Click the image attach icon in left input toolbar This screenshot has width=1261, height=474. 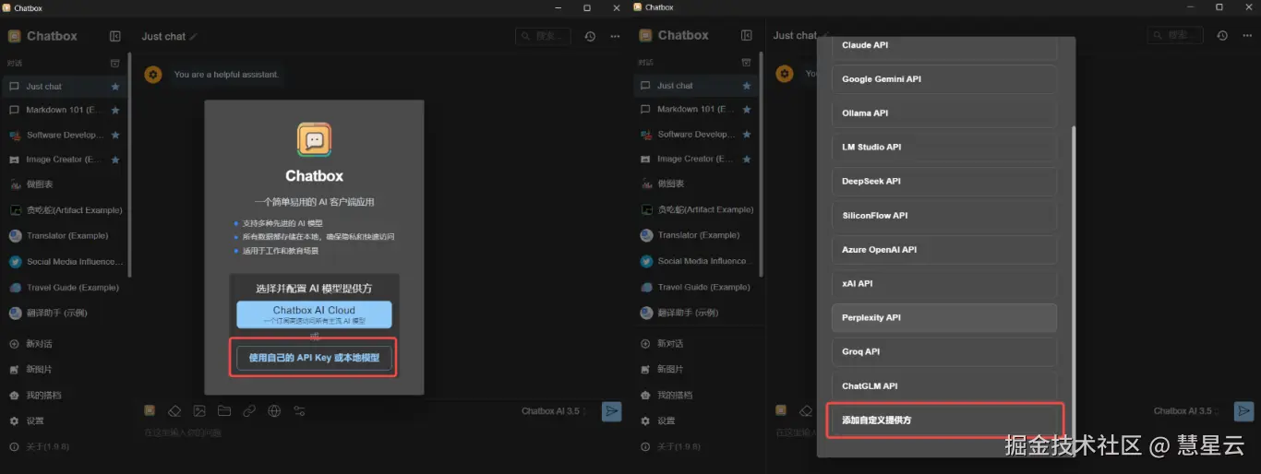pyautogui.click(x=199, y=410)
